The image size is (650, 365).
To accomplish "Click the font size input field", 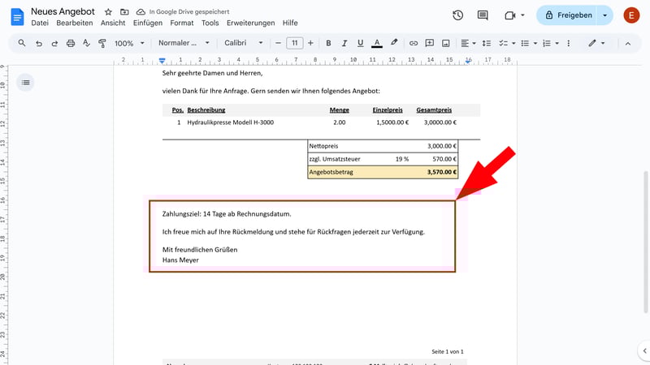I will [x=294, y=43].
